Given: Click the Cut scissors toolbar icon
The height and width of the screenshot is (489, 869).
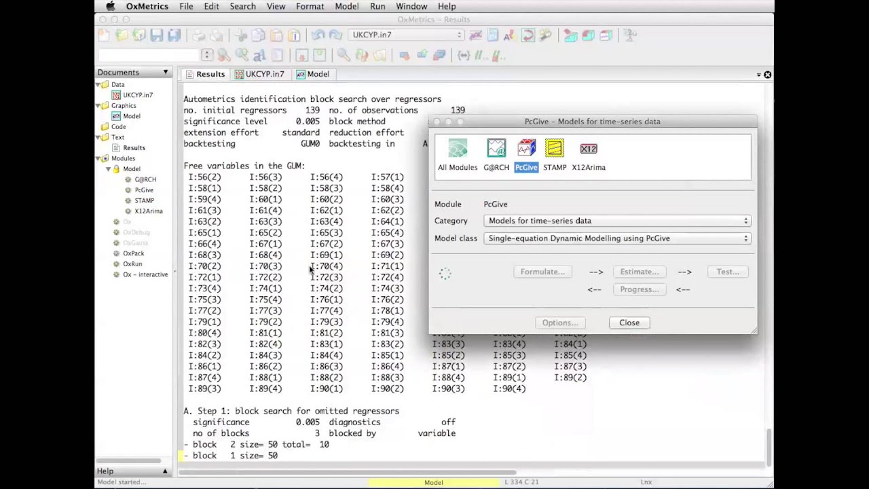Looking at the screenshot, I should tap(241, 35).
